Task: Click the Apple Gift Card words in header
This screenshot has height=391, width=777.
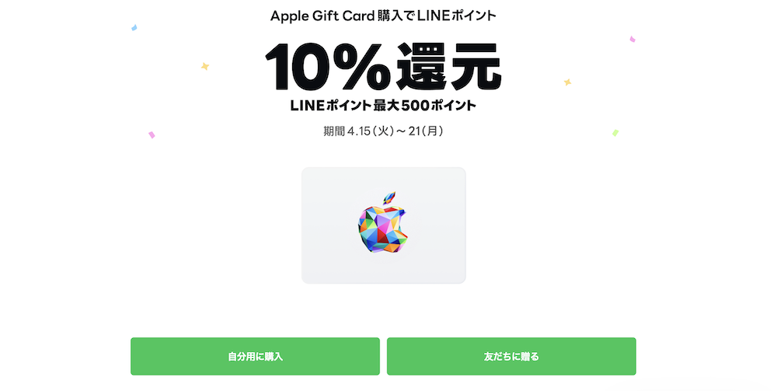Action: click(322, 16)
